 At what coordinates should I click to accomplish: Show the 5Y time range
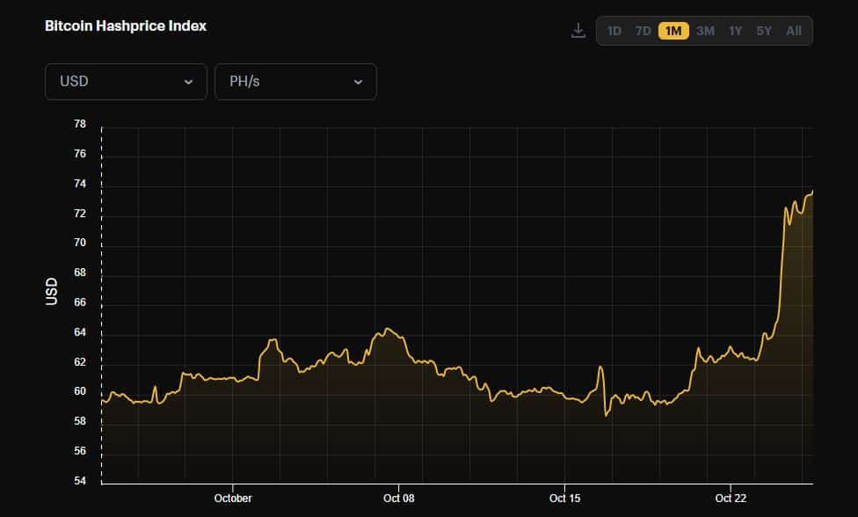764,31
